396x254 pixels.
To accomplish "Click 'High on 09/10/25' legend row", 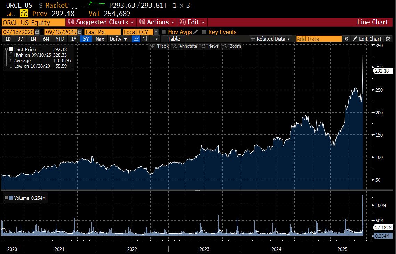I will click(x=40, y=55).
